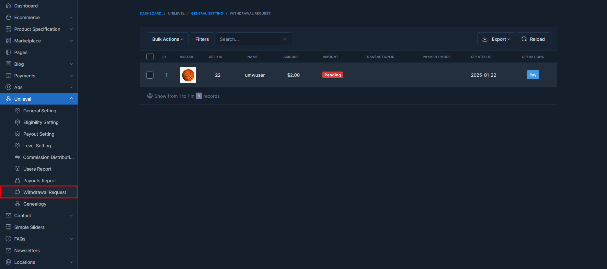The image size is (607, 269).
Task: Tick the select-all checkbox in table header
Action: tap(150, 57)
